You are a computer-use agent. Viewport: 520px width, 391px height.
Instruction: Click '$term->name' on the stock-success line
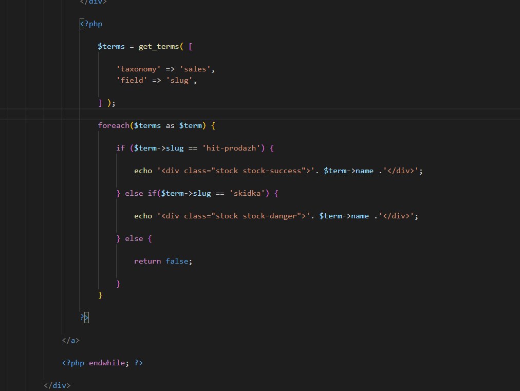click(348, 171)
